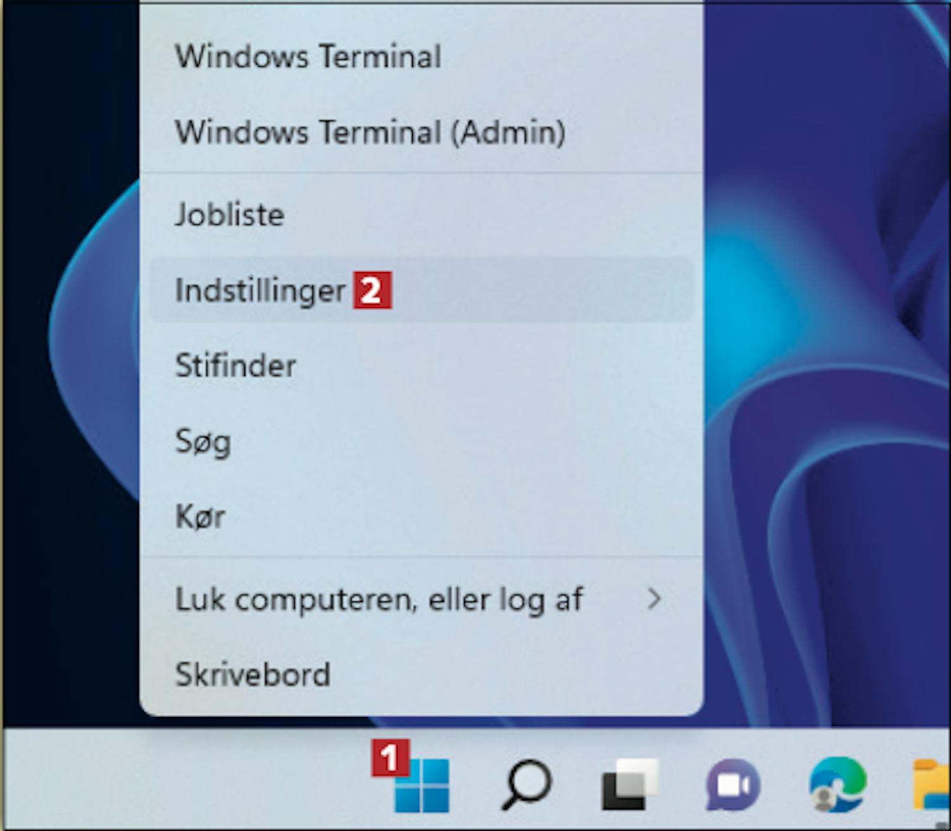The image size is (951, 831).
Task: Open the taskbar search magnifier icon
Action: point(526,785)
